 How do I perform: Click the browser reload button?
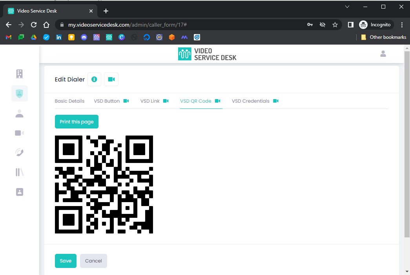[x=34, y=25]
